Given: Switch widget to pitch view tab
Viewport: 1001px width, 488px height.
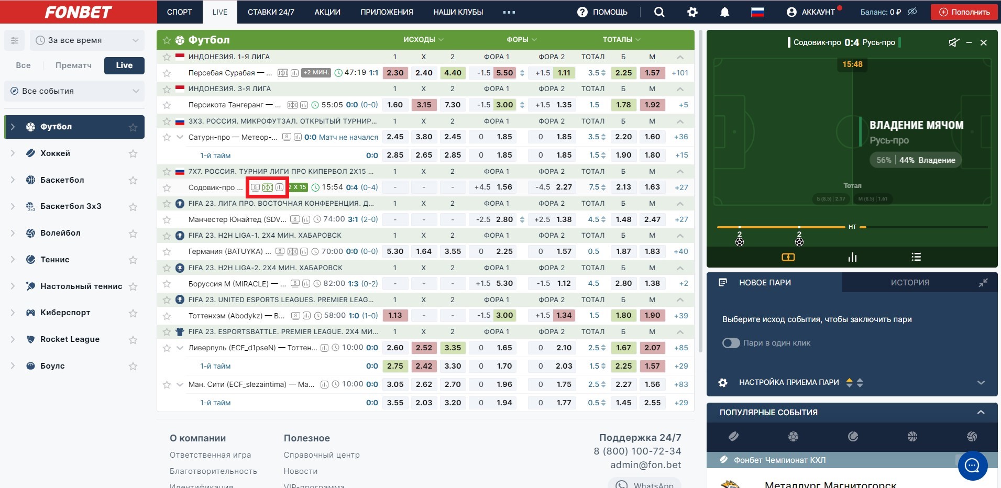Looking at the screenshot, I should click(x=788, y=257).
